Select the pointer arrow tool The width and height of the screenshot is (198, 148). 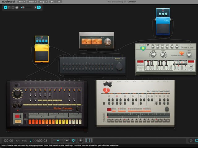[6, 7]
